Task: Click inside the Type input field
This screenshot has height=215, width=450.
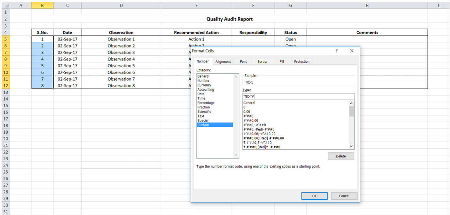Action: tap(298, 96)
